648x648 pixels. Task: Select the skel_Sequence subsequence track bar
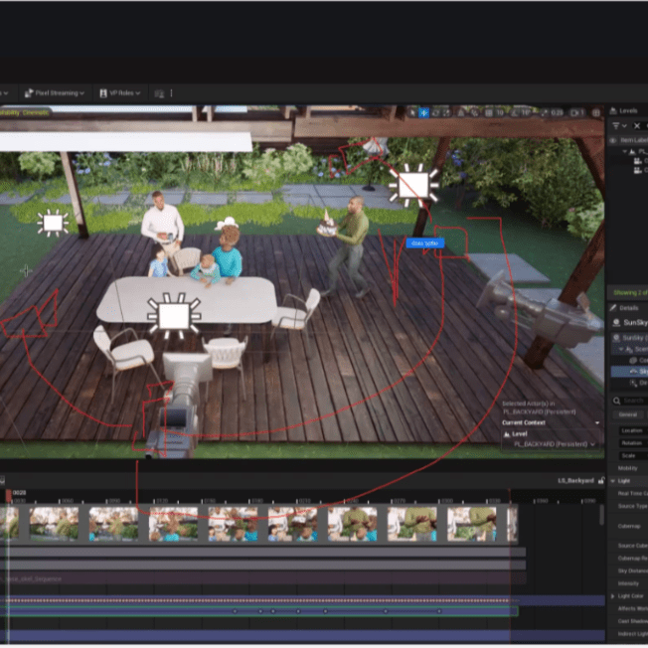coord(262,578)
